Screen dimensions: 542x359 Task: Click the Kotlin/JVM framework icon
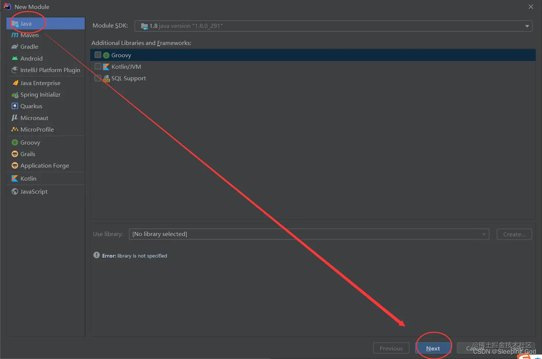point(106,67)
